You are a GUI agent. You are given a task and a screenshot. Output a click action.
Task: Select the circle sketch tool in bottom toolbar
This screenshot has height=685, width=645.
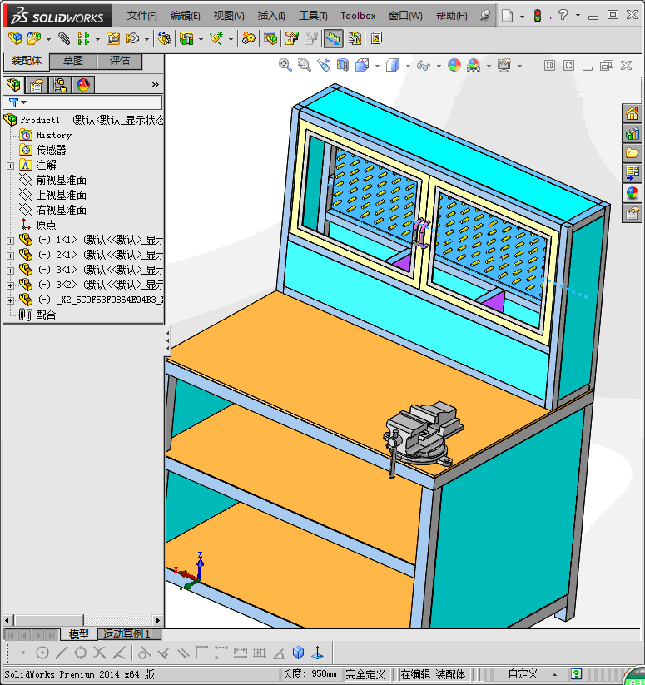[42, 653]
